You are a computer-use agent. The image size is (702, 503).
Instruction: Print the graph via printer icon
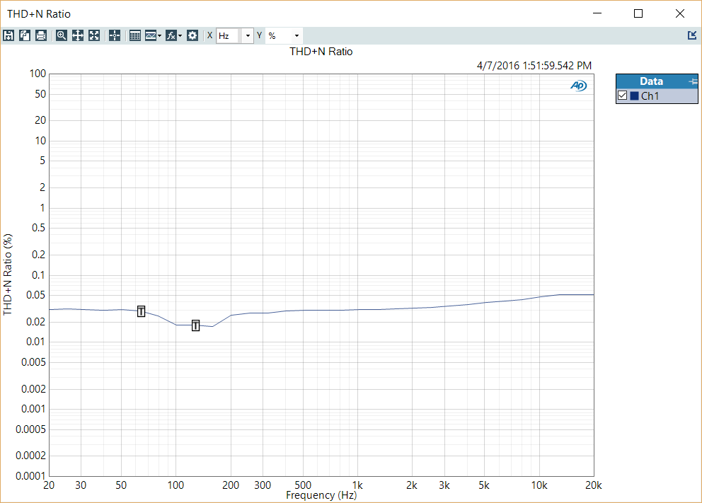click(x=41, y=35)
